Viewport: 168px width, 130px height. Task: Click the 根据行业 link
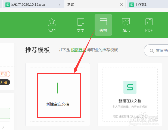point(79,50)
